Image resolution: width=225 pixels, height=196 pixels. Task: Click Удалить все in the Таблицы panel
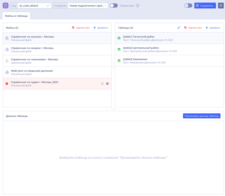tap(193, 28)
